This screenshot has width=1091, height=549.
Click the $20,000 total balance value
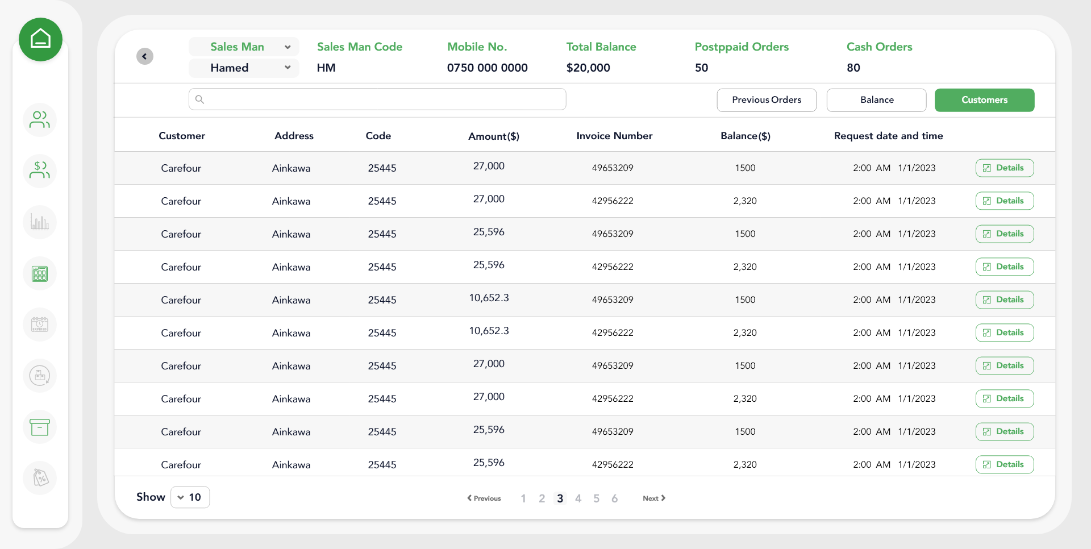pos(588,68)
